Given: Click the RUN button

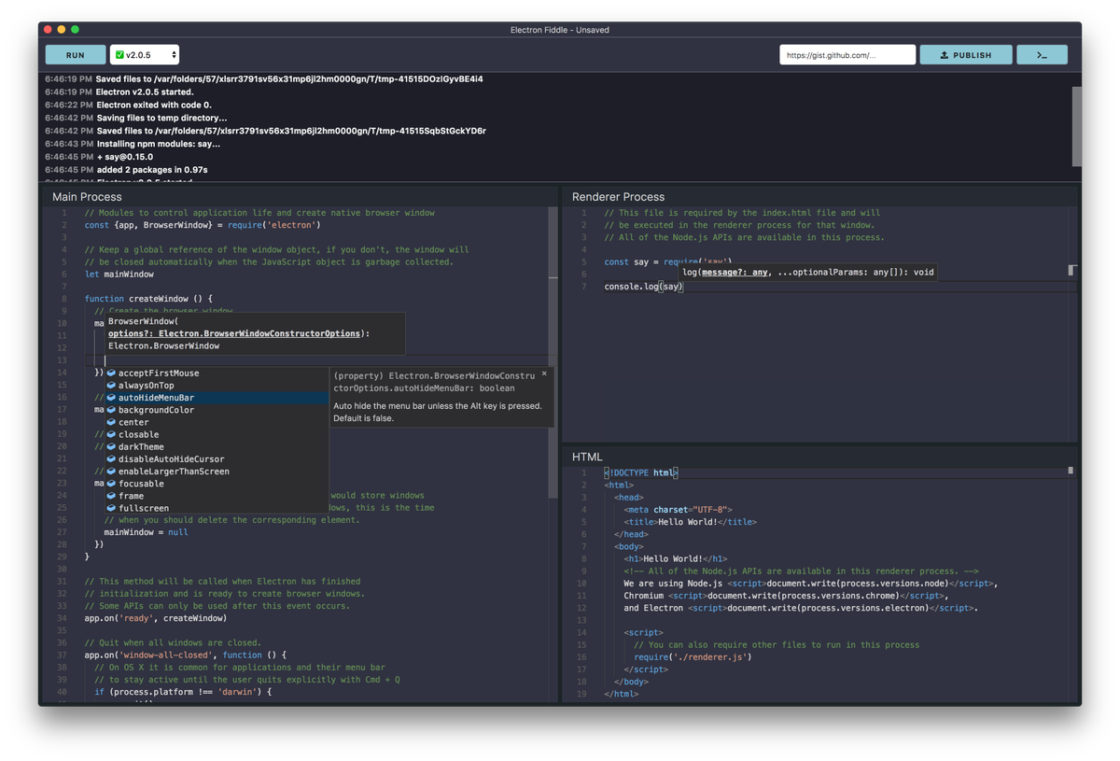Looking at the screenshot, I should (x=76, y=55).
